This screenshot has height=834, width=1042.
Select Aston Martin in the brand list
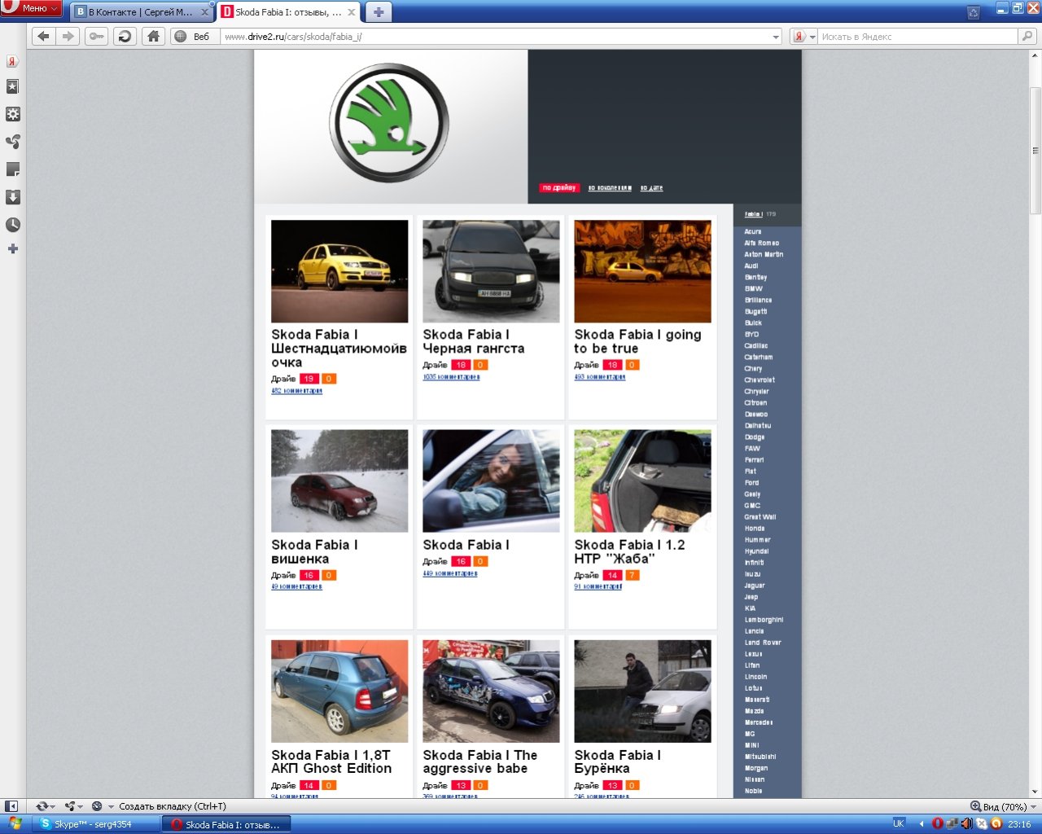point(764,255)
